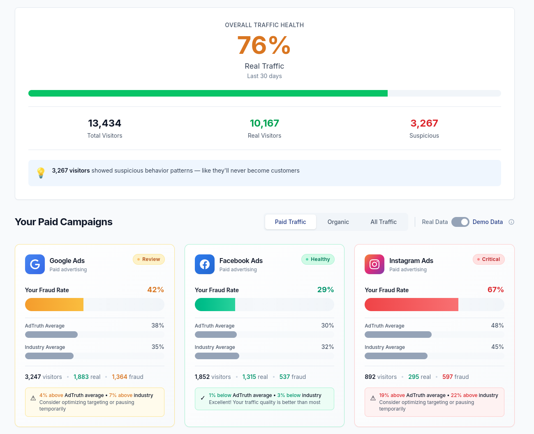The width and height of the screenshot is (534, 434).
Task: Open the info icon next to Demo Data
Action: pyautogui.click(x=511, y=222)
